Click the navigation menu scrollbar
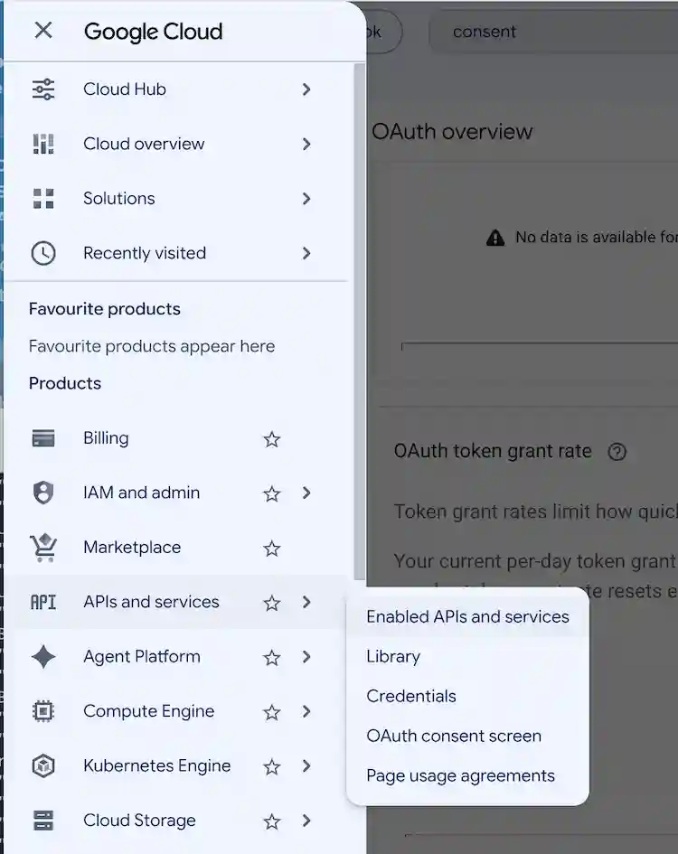 pos(359,322)
